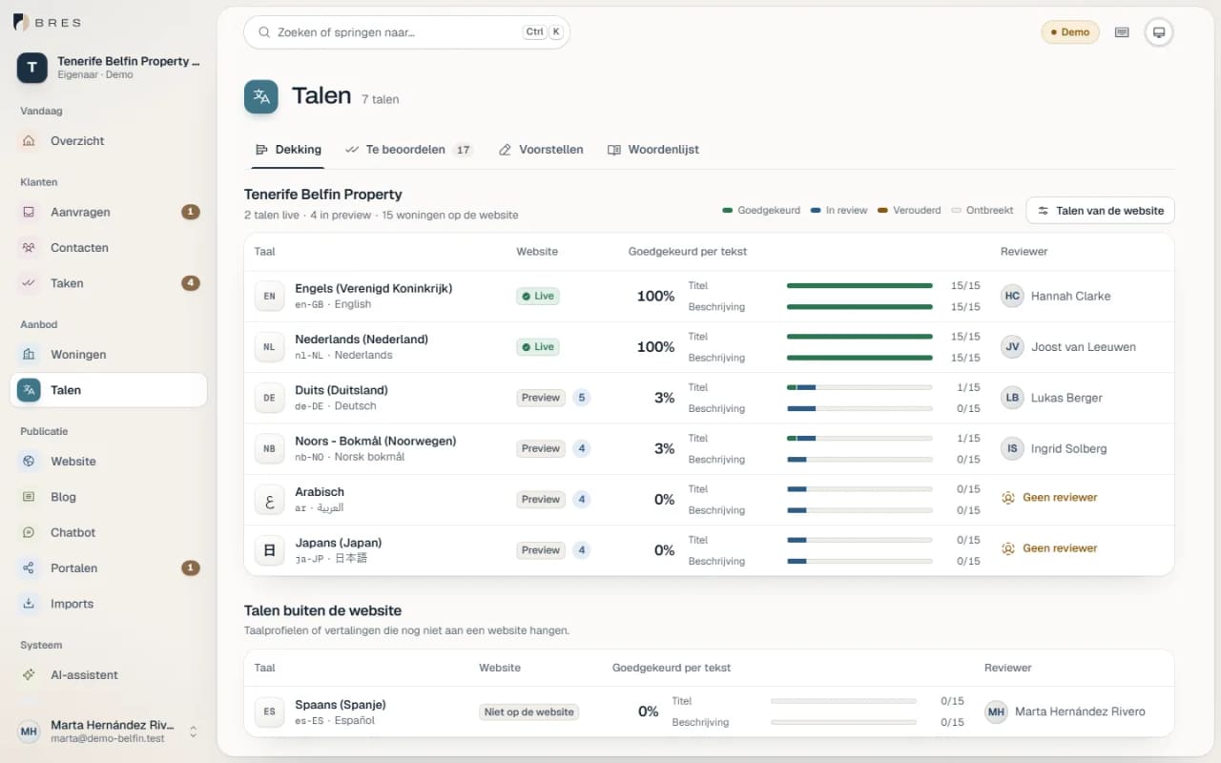This screenshot has width=1221, height=763.
Task: Click the Duits Preview badge
Action: point(541,398)
